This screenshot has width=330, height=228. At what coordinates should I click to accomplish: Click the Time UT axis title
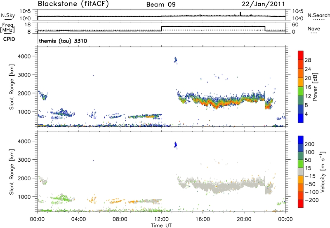coord(161,225)
